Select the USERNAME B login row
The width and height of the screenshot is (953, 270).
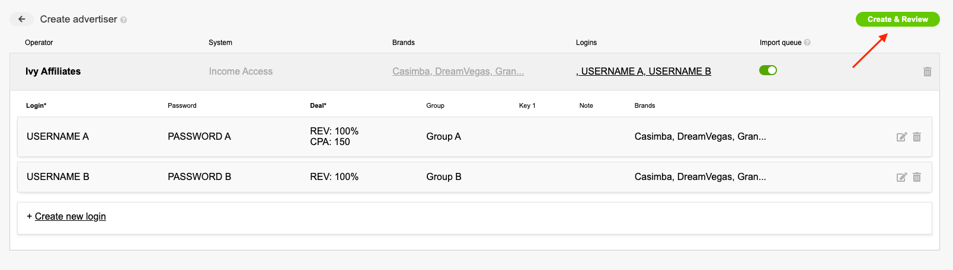click(x=475, y=177)
